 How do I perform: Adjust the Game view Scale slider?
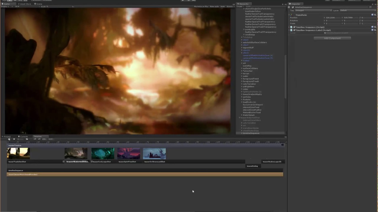pos(59,6)
